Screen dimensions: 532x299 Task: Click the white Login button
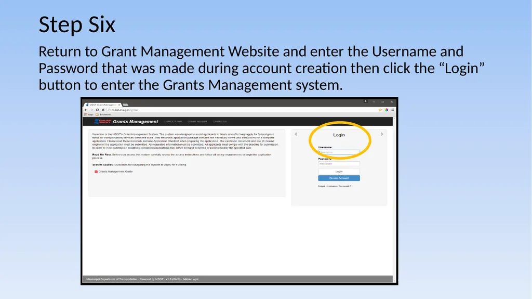point(339,172)
